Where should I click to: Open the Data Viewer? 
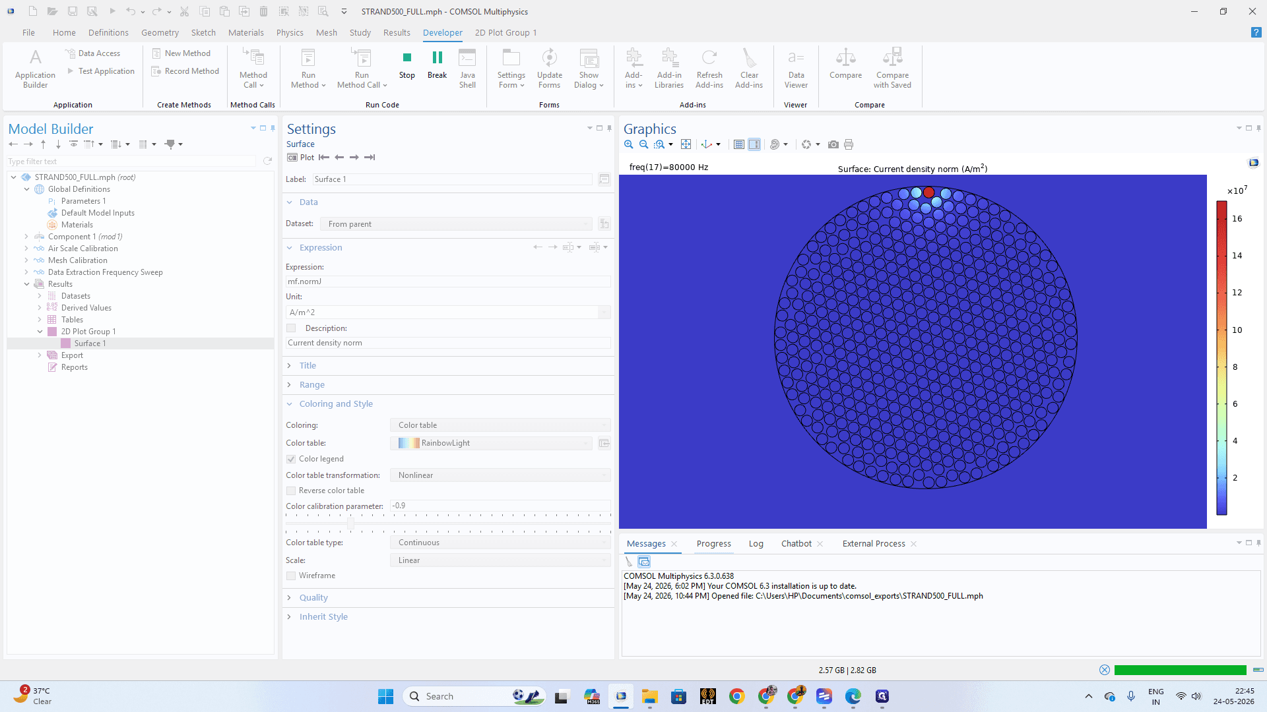tap(796, 69)
